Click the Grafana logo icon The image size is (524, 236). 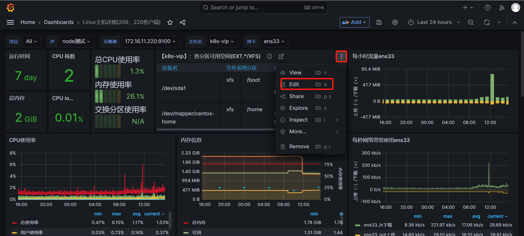10,8
